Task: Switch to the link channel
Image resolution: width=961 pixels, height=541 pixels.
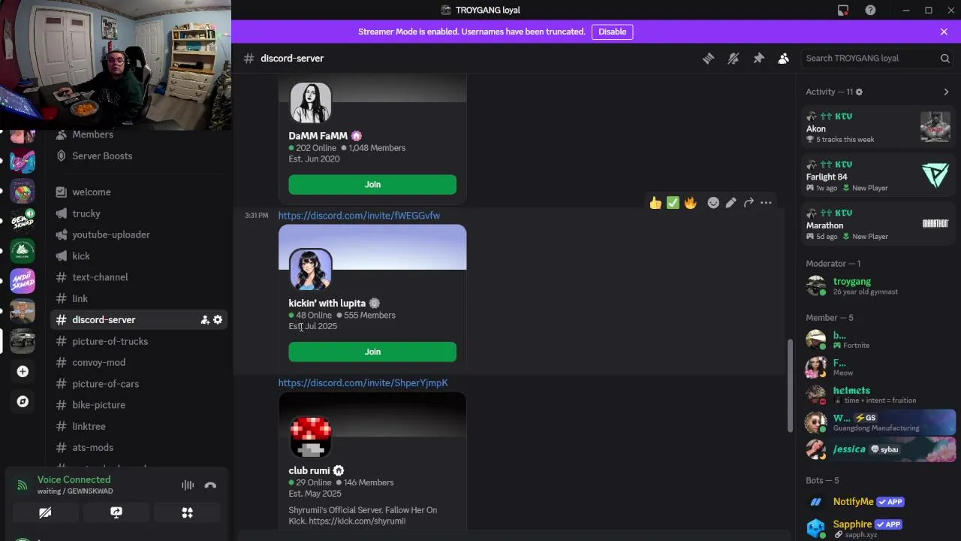Action: pos(138,299)
